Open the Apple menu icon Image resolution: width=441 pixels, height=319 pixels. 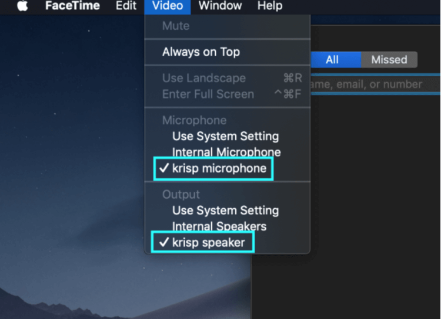tap(22, 6)
